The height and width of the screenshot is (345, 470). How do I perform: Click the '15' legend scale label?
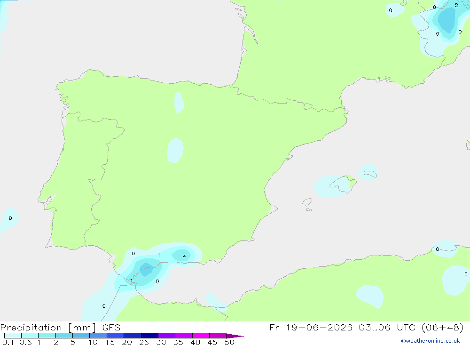point(110,342)
